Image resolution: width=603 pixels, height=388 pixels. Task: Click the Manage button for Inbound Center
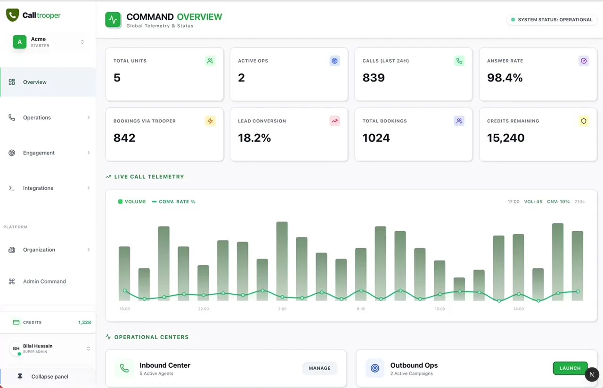click(320, 368)
